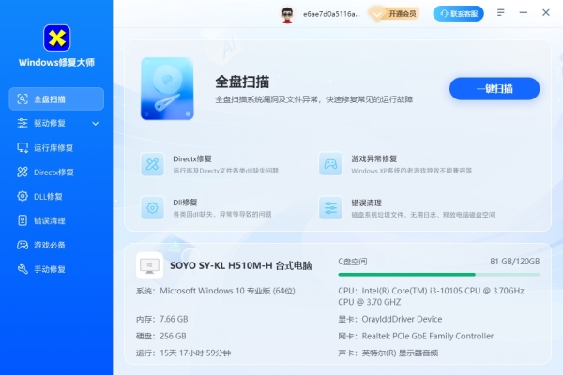Viewport: 563px width, 375px height.
Task: Open the hamburger menu icon in title bar
Action: (501, 12)
